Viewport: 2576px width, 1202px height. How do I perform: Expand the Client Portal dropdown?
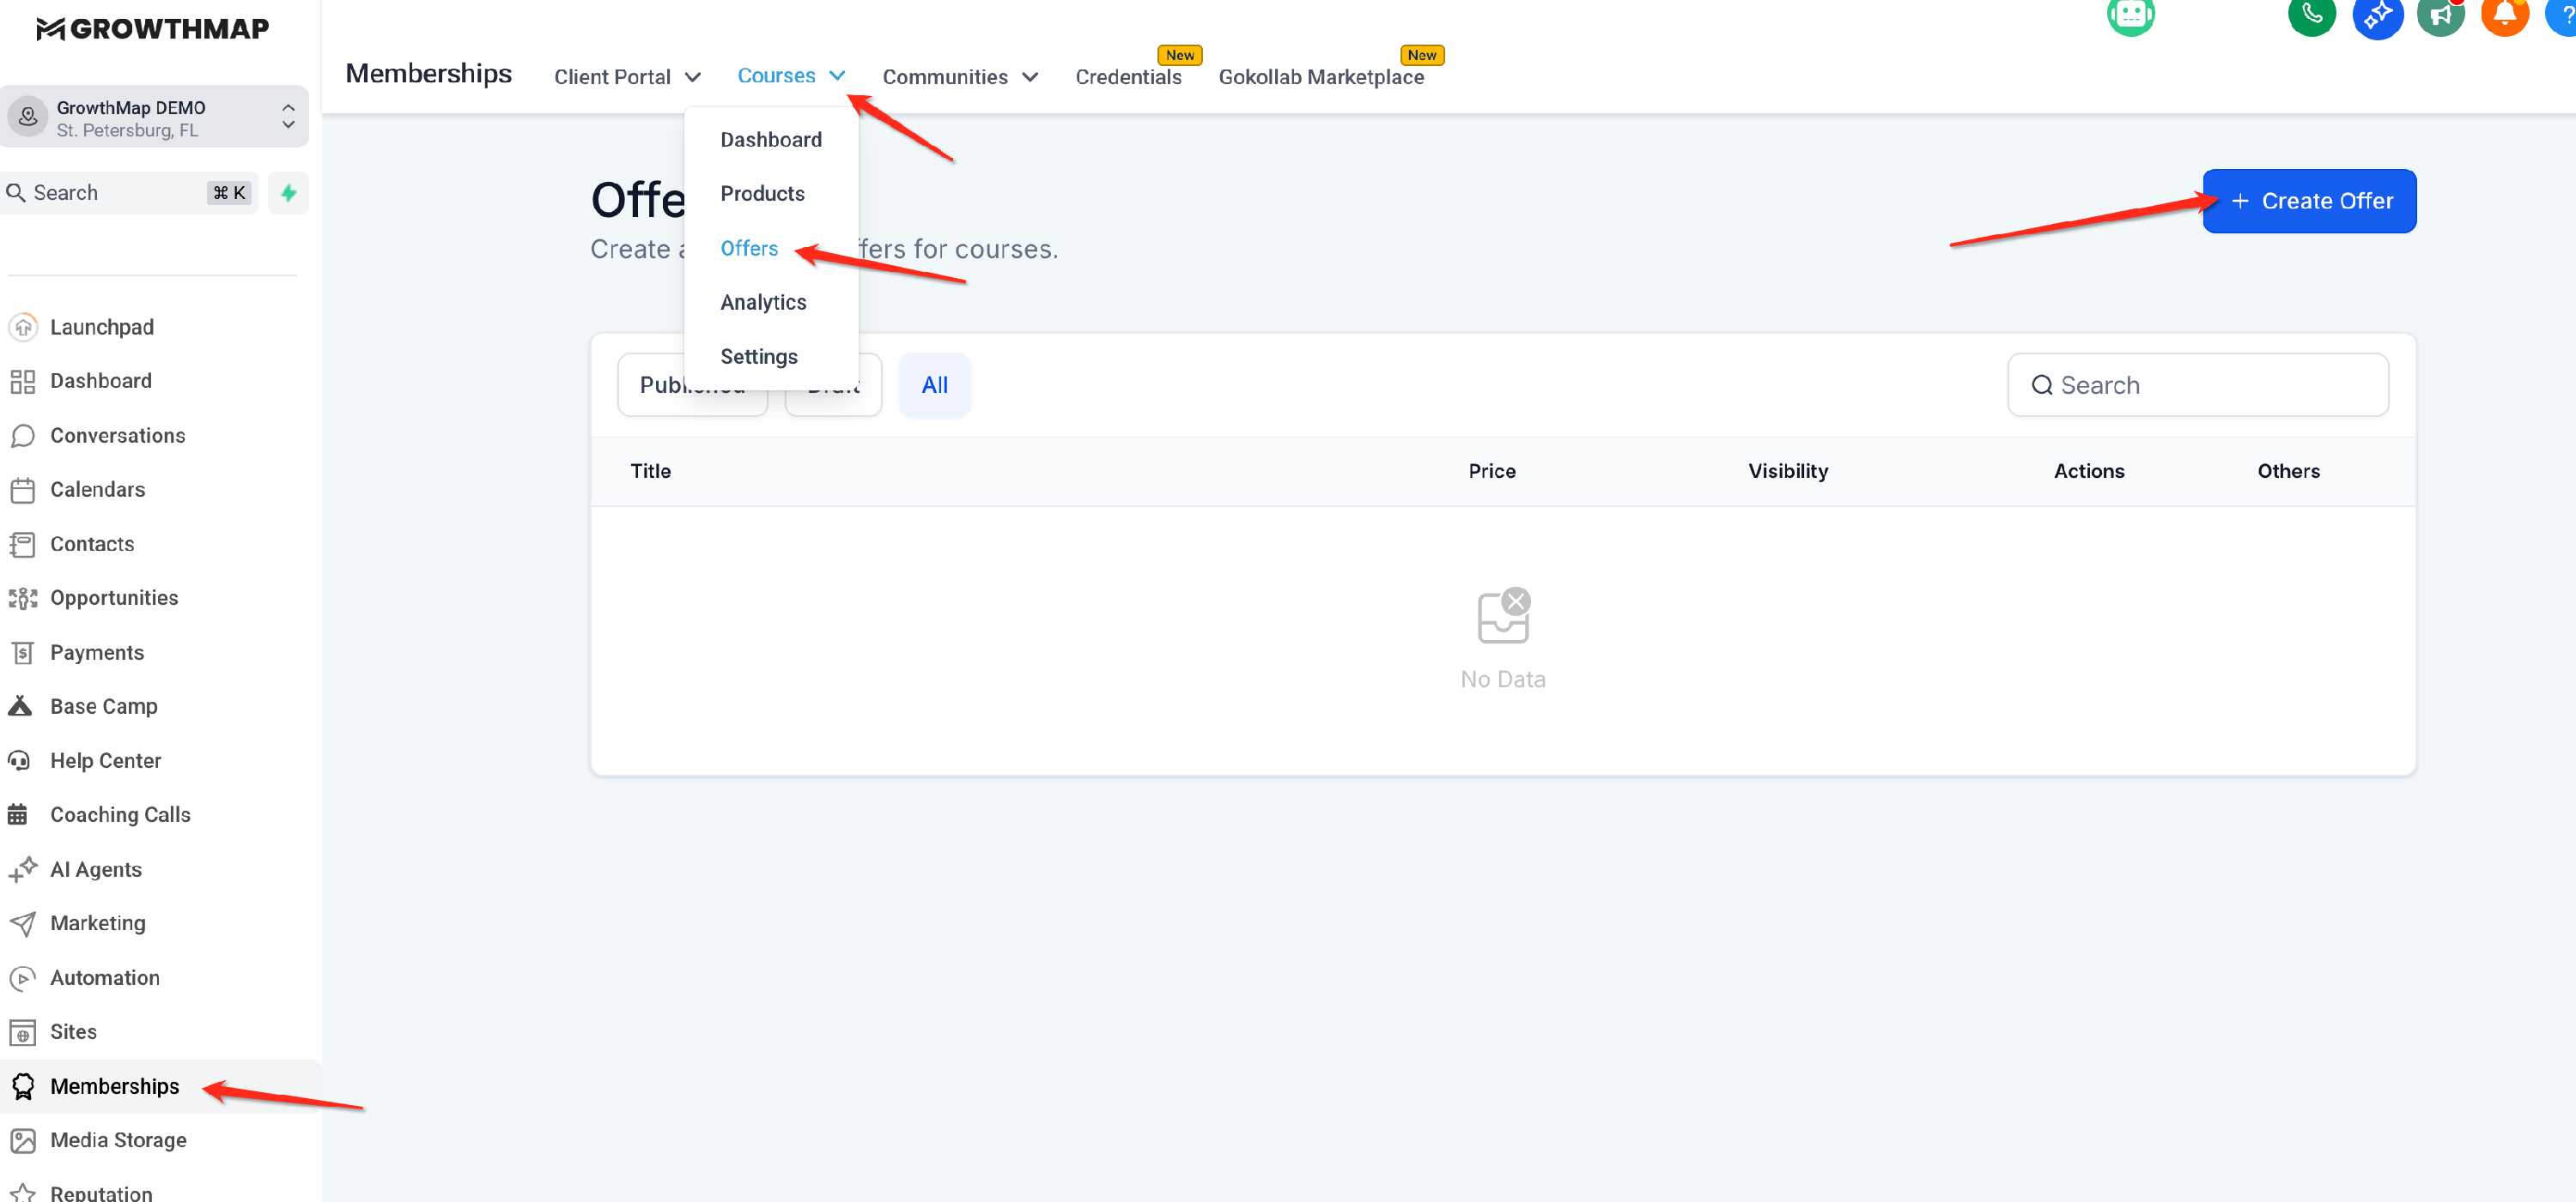[x=626, y=77]
